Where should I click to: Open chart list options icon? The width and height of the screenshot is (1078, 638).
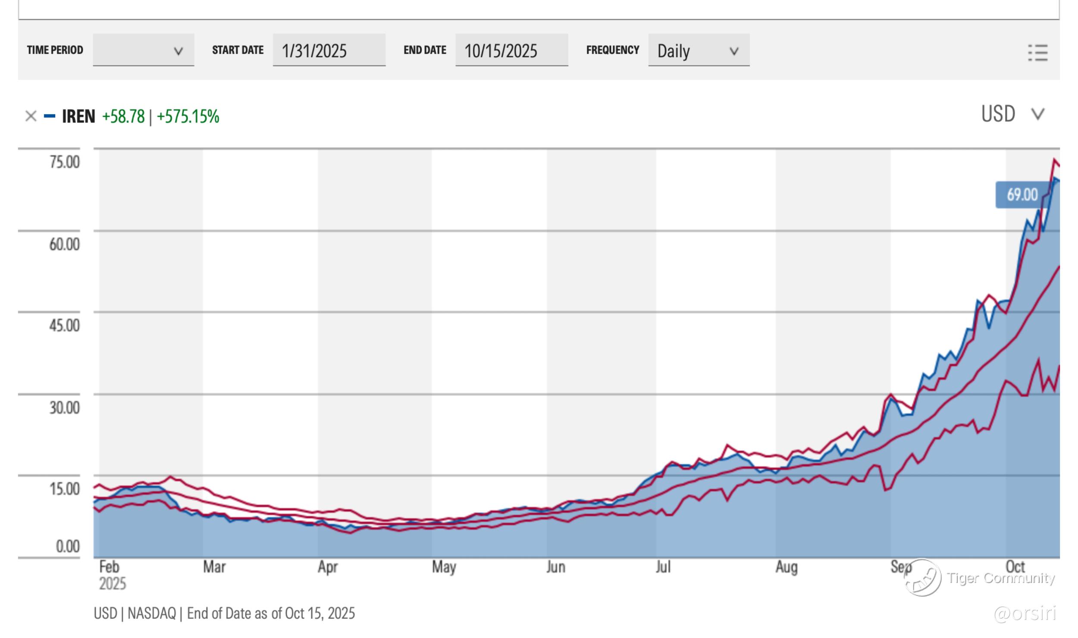[x=1037, y=53]
